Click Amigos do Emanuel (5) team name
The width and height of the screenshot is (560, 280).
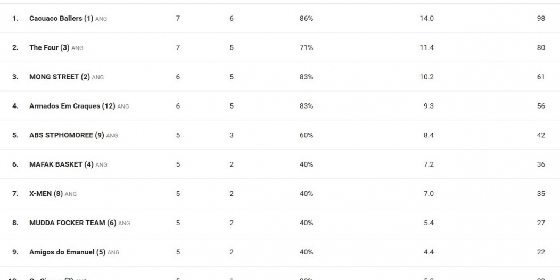point(68,252)
